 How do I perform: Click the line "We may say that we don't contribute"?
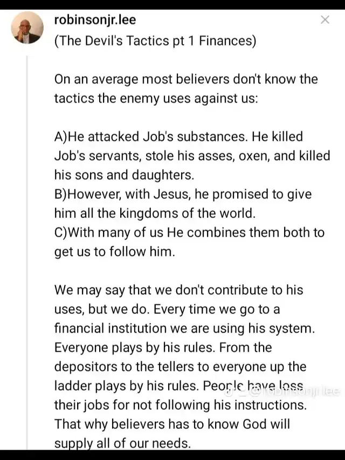[178, 290]
